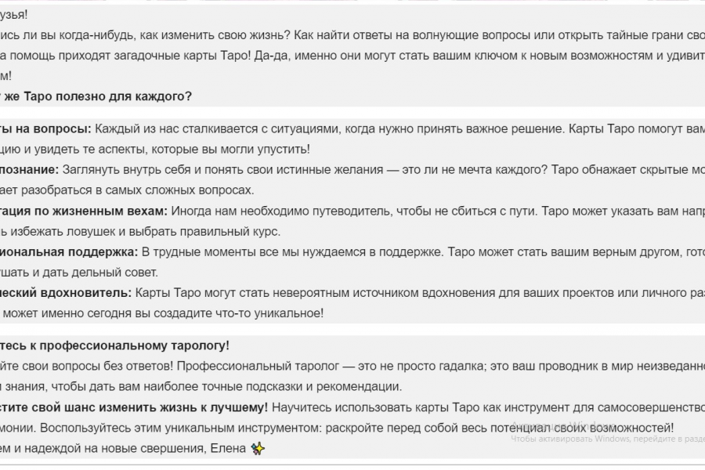This screenshot has width=705, height=470.
Task: Click the bold label 'по жизненным вехам:'
Action: [x=103, y=211]
